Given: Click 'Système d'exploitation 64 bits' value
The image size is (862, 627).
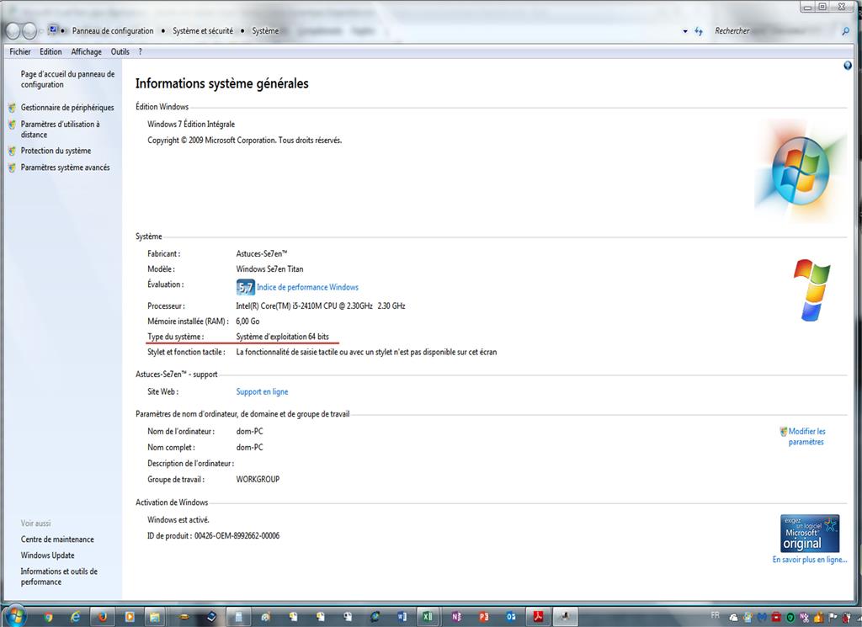Looking at the screenshot, I should [282, 337].
